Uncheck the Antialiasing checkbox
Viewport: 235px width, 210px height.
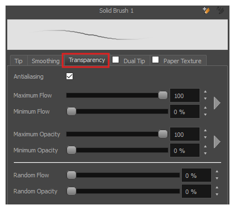(69, 76)
